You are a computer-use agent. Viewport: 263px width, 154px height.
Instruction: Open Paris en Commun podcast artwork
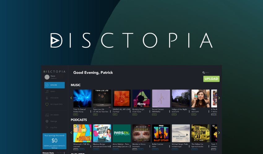click(122, 133)
